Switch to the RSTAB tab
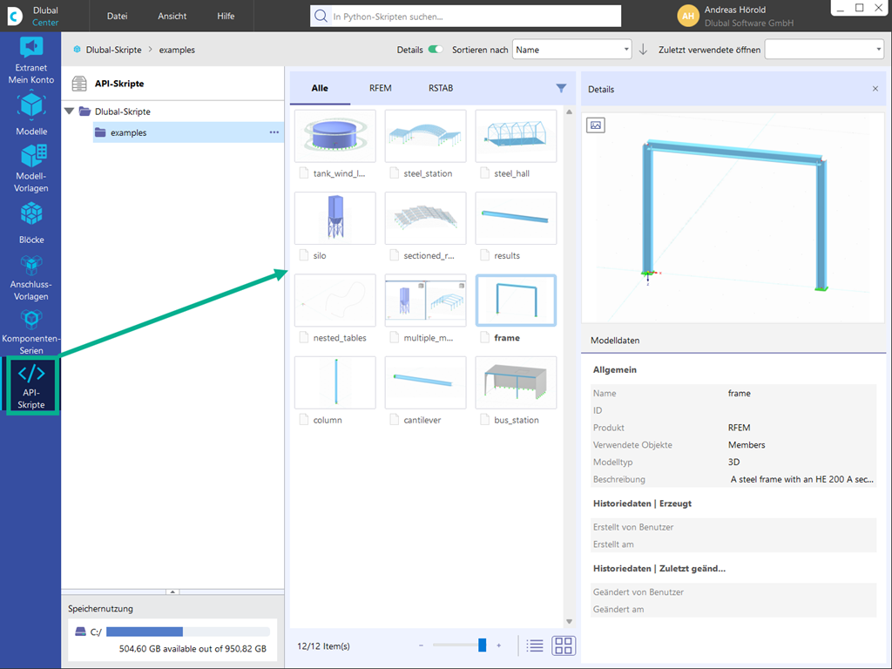Screen dimensions: 892x669 (x=441, y=88)
